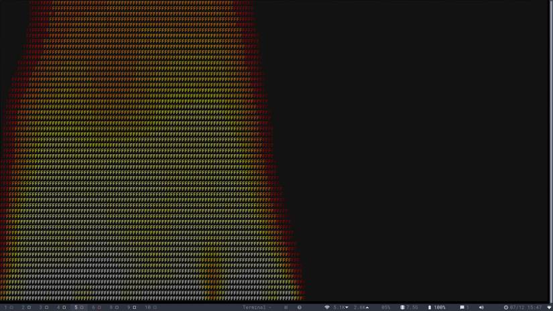Click the grid-like icon right of Terminal
Viewport: 553px width, 311px height.
click(286, 308)
